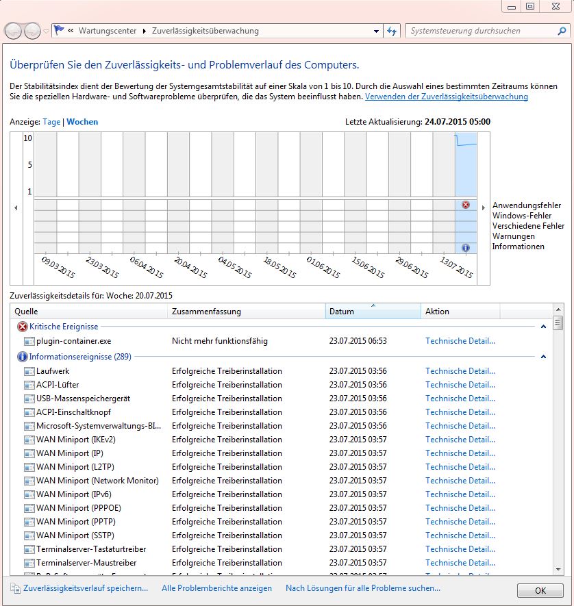This screenshot has height=606, width=574.
Task: Open technical details for Laufwerk
Action: (460, 371)
